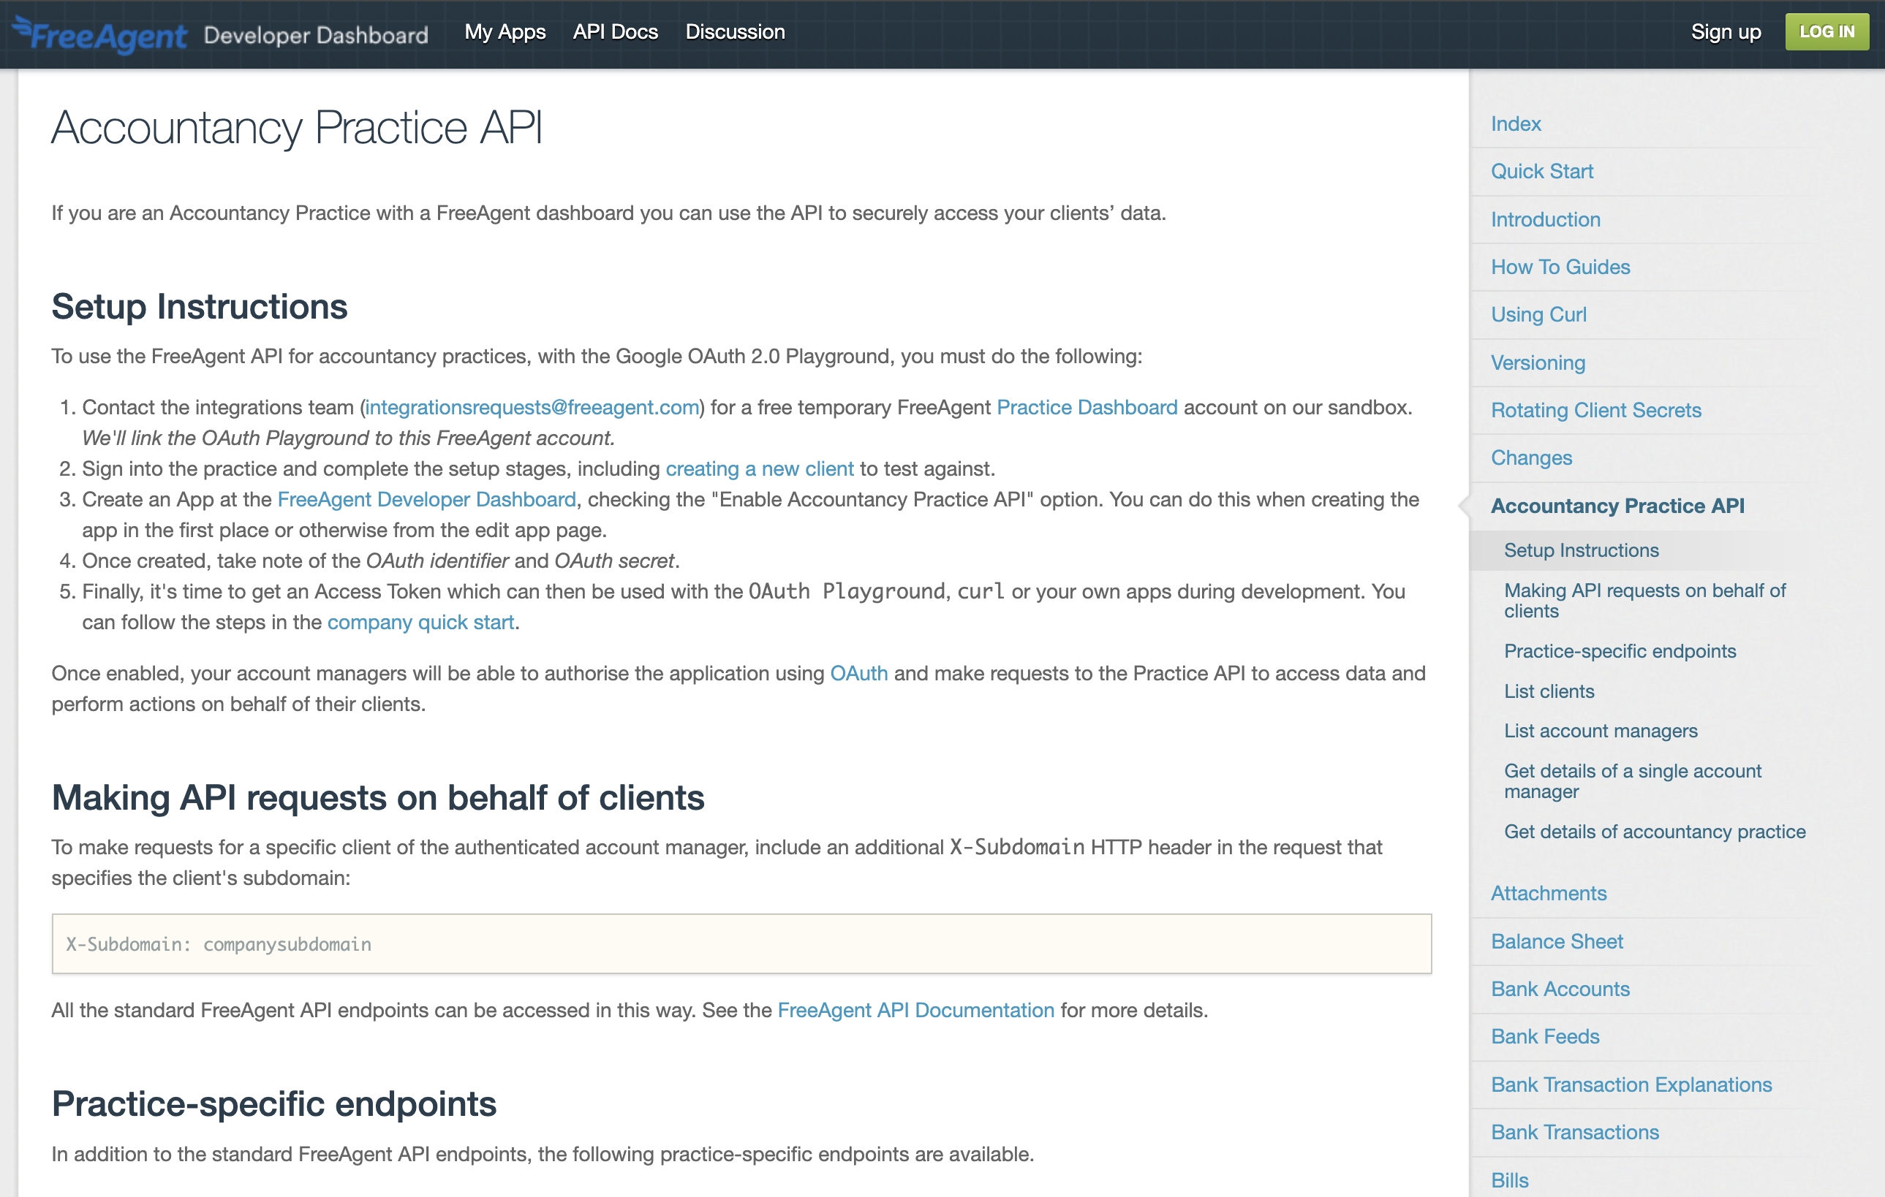Click the Setup Instructions heading

coord(200,307)
